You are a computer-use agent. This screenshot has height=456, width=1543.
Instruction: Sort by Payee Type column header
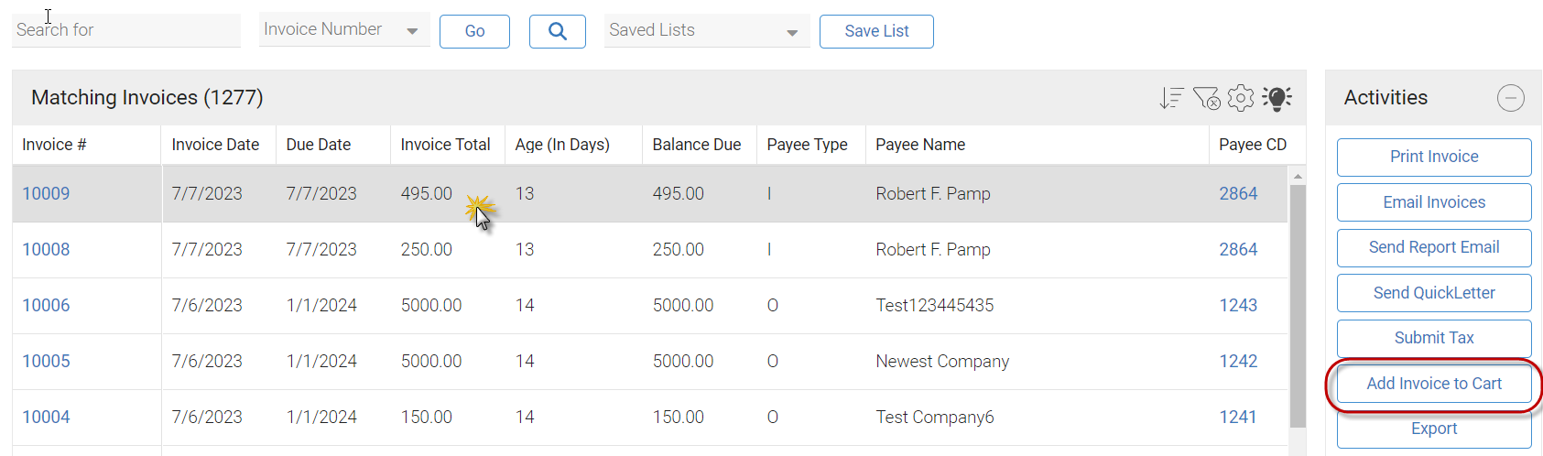[807, 145]
